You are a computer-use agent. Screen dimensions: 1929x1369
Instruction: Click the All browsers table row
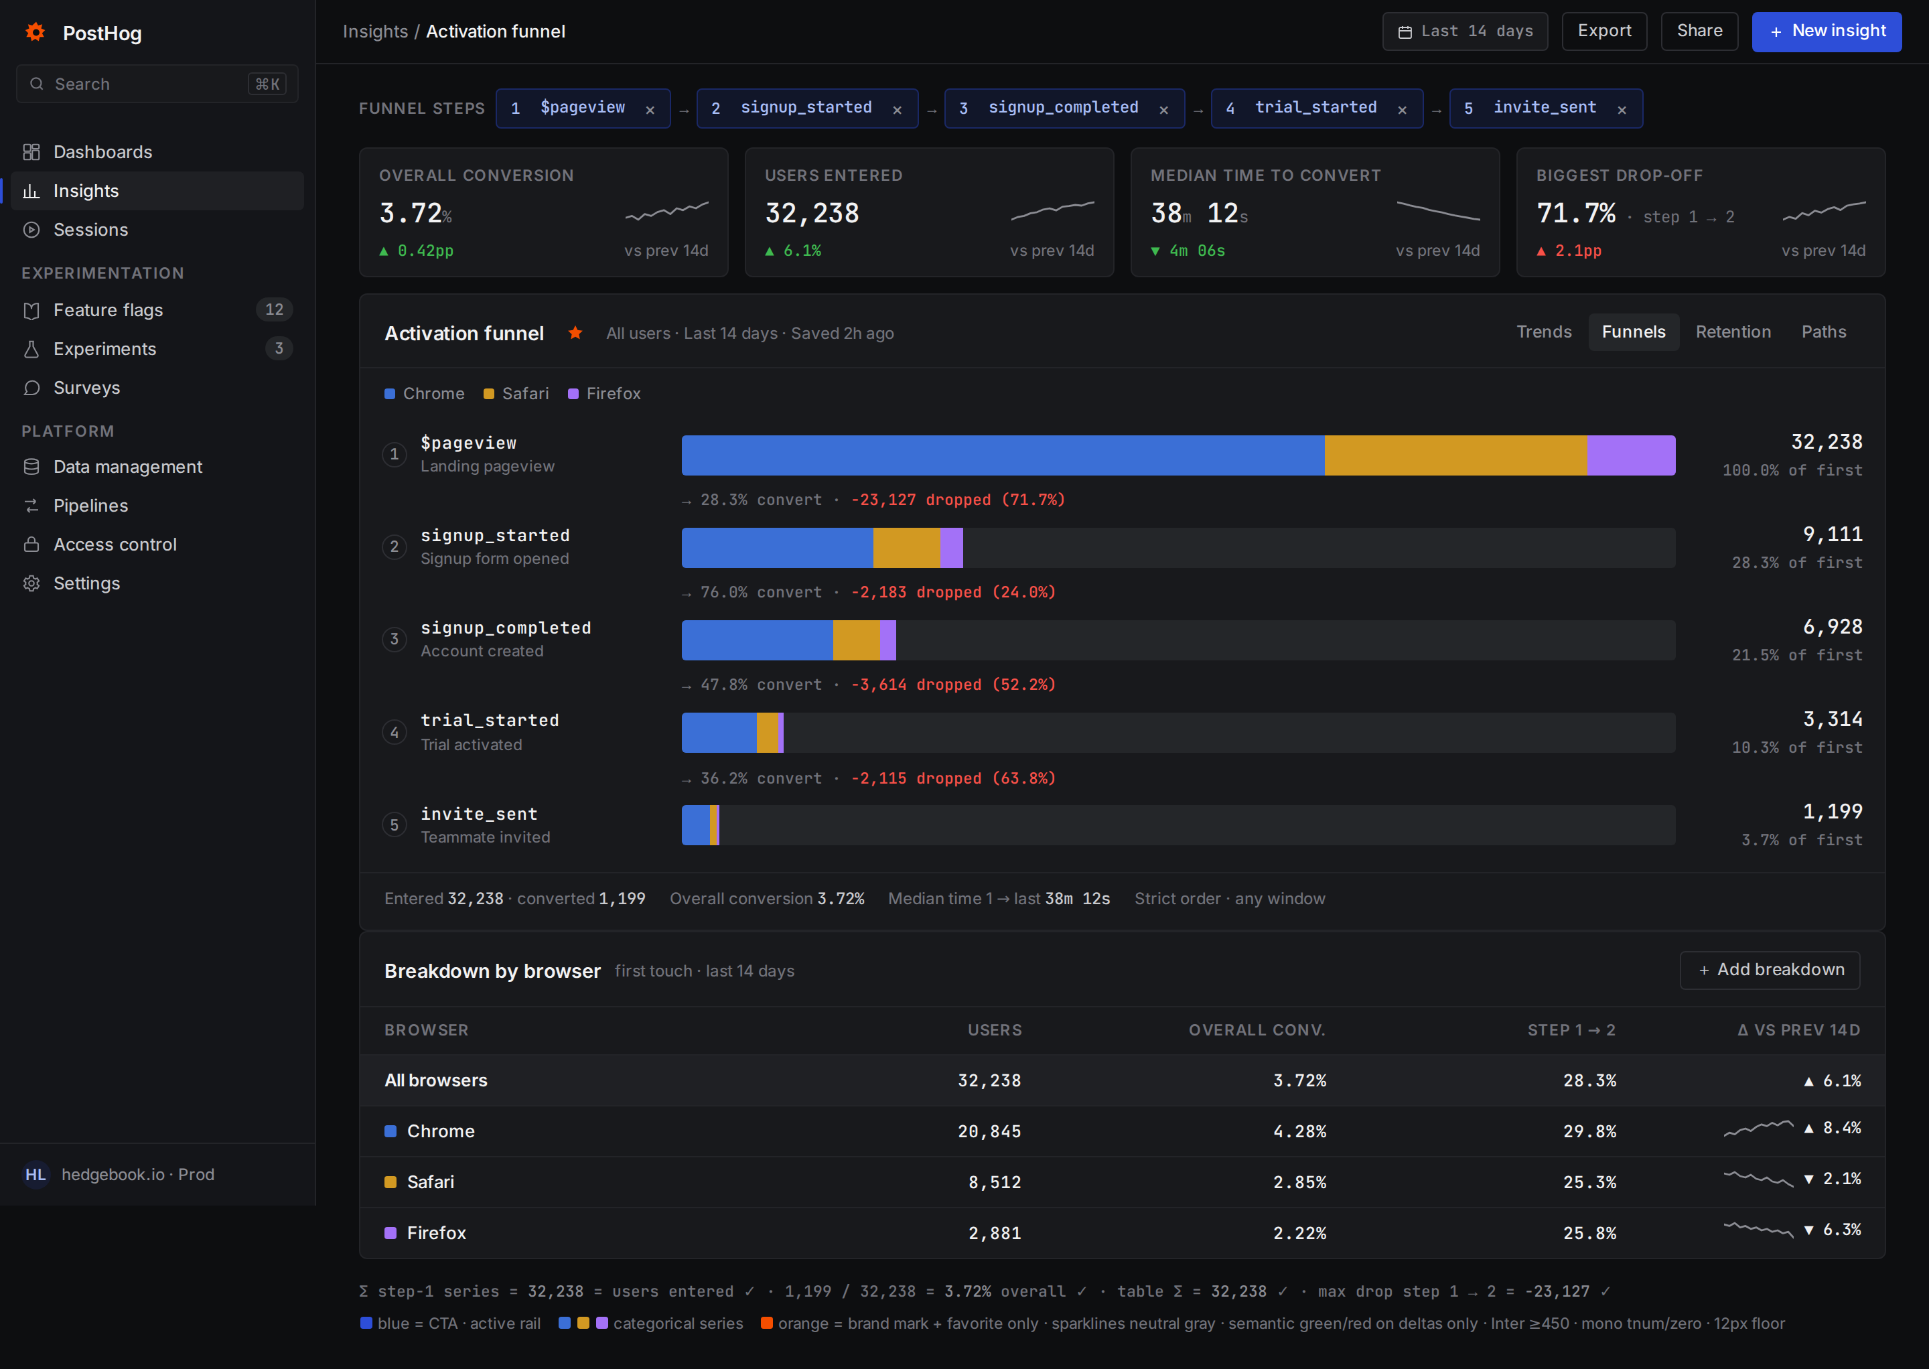pyautogui.click(x=1122, y=1080)
